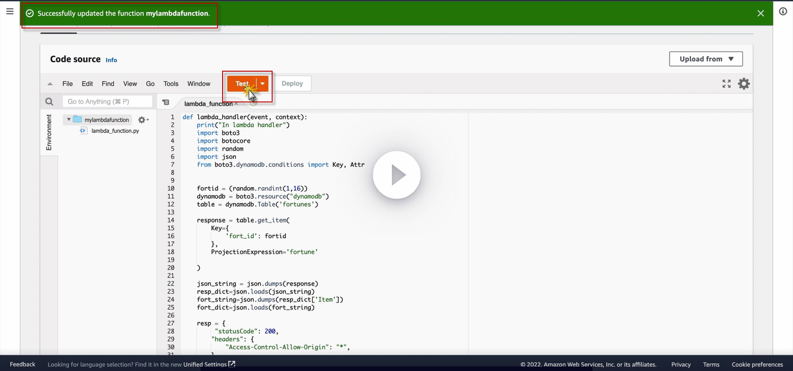Screen dimensions: 793x371
Task: Click the 'import json' code line
Action: coord(216,157)
